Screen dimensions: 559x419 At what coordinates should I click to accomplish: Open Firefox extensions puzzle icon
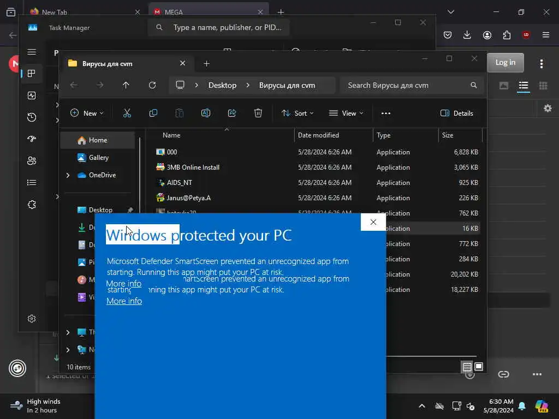(507, 35)
